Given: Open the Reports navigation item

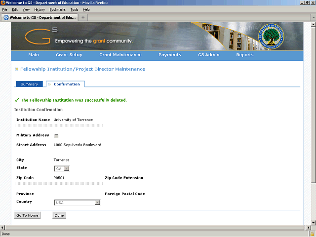Looking at the screenshot, I should (x=245, y=55).
